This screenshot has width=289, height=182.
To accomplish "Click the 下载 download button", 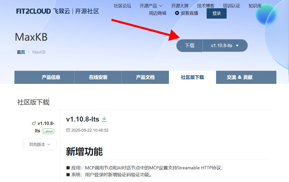I will coord(190,46).
